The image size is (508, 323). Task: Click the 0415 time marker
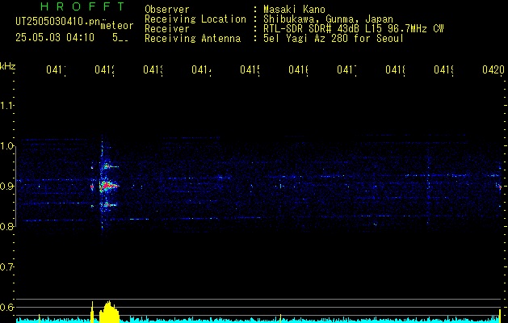tap(250, 69)
